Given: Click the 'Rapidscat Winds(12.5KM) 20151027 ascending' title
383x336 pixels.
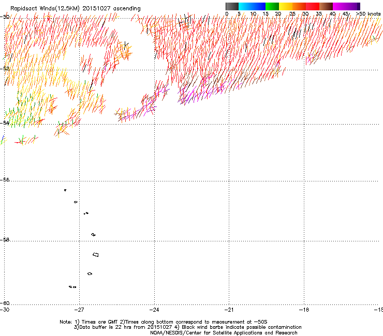Looking at the screenshot, I should (76, 9).
